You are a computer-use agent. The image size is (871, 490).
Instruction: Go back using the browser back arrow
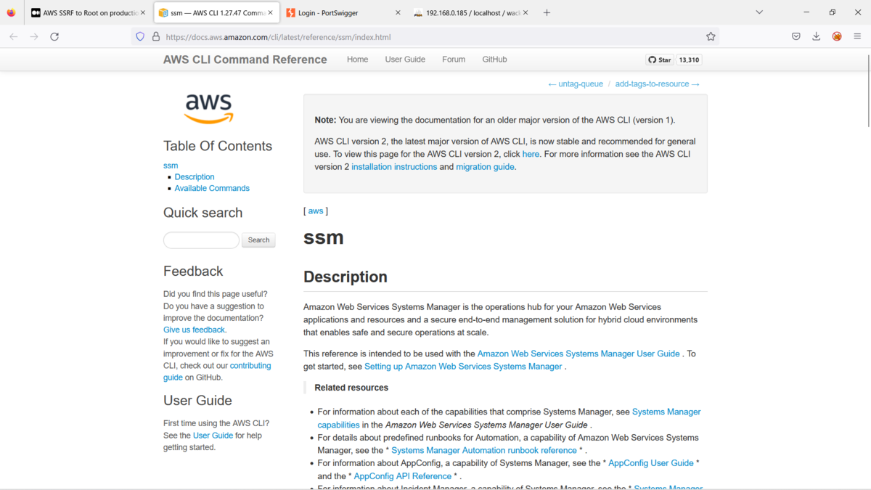tap(14, 36)
